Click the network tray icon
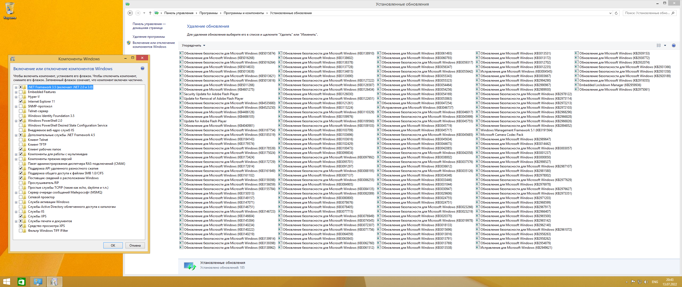This screenshot has height=287, width=682. (639, 282)
